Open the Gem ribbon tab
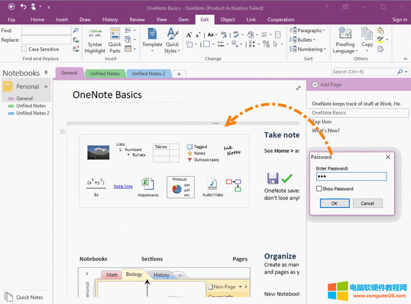Screen dimensions: 411x304 pyautogui.click(x=183, y=20)
